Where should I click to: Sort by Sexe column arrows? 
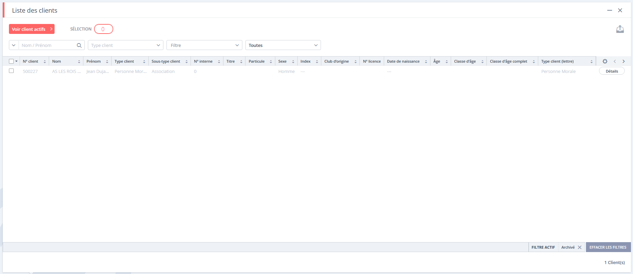click(293, 62)
